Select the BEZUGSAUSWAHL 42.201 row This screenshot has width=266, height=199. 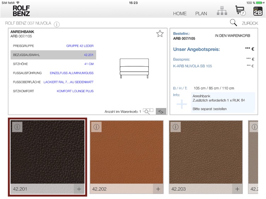coord(53,55)
